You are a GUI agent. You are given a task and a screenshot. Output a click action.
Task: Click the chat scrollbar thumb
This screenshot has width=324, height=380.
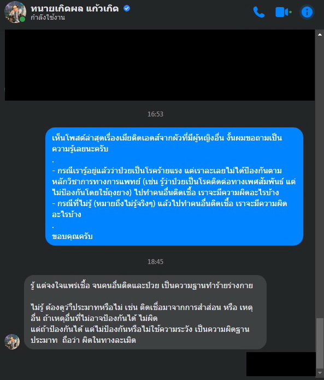coord(320,343)
